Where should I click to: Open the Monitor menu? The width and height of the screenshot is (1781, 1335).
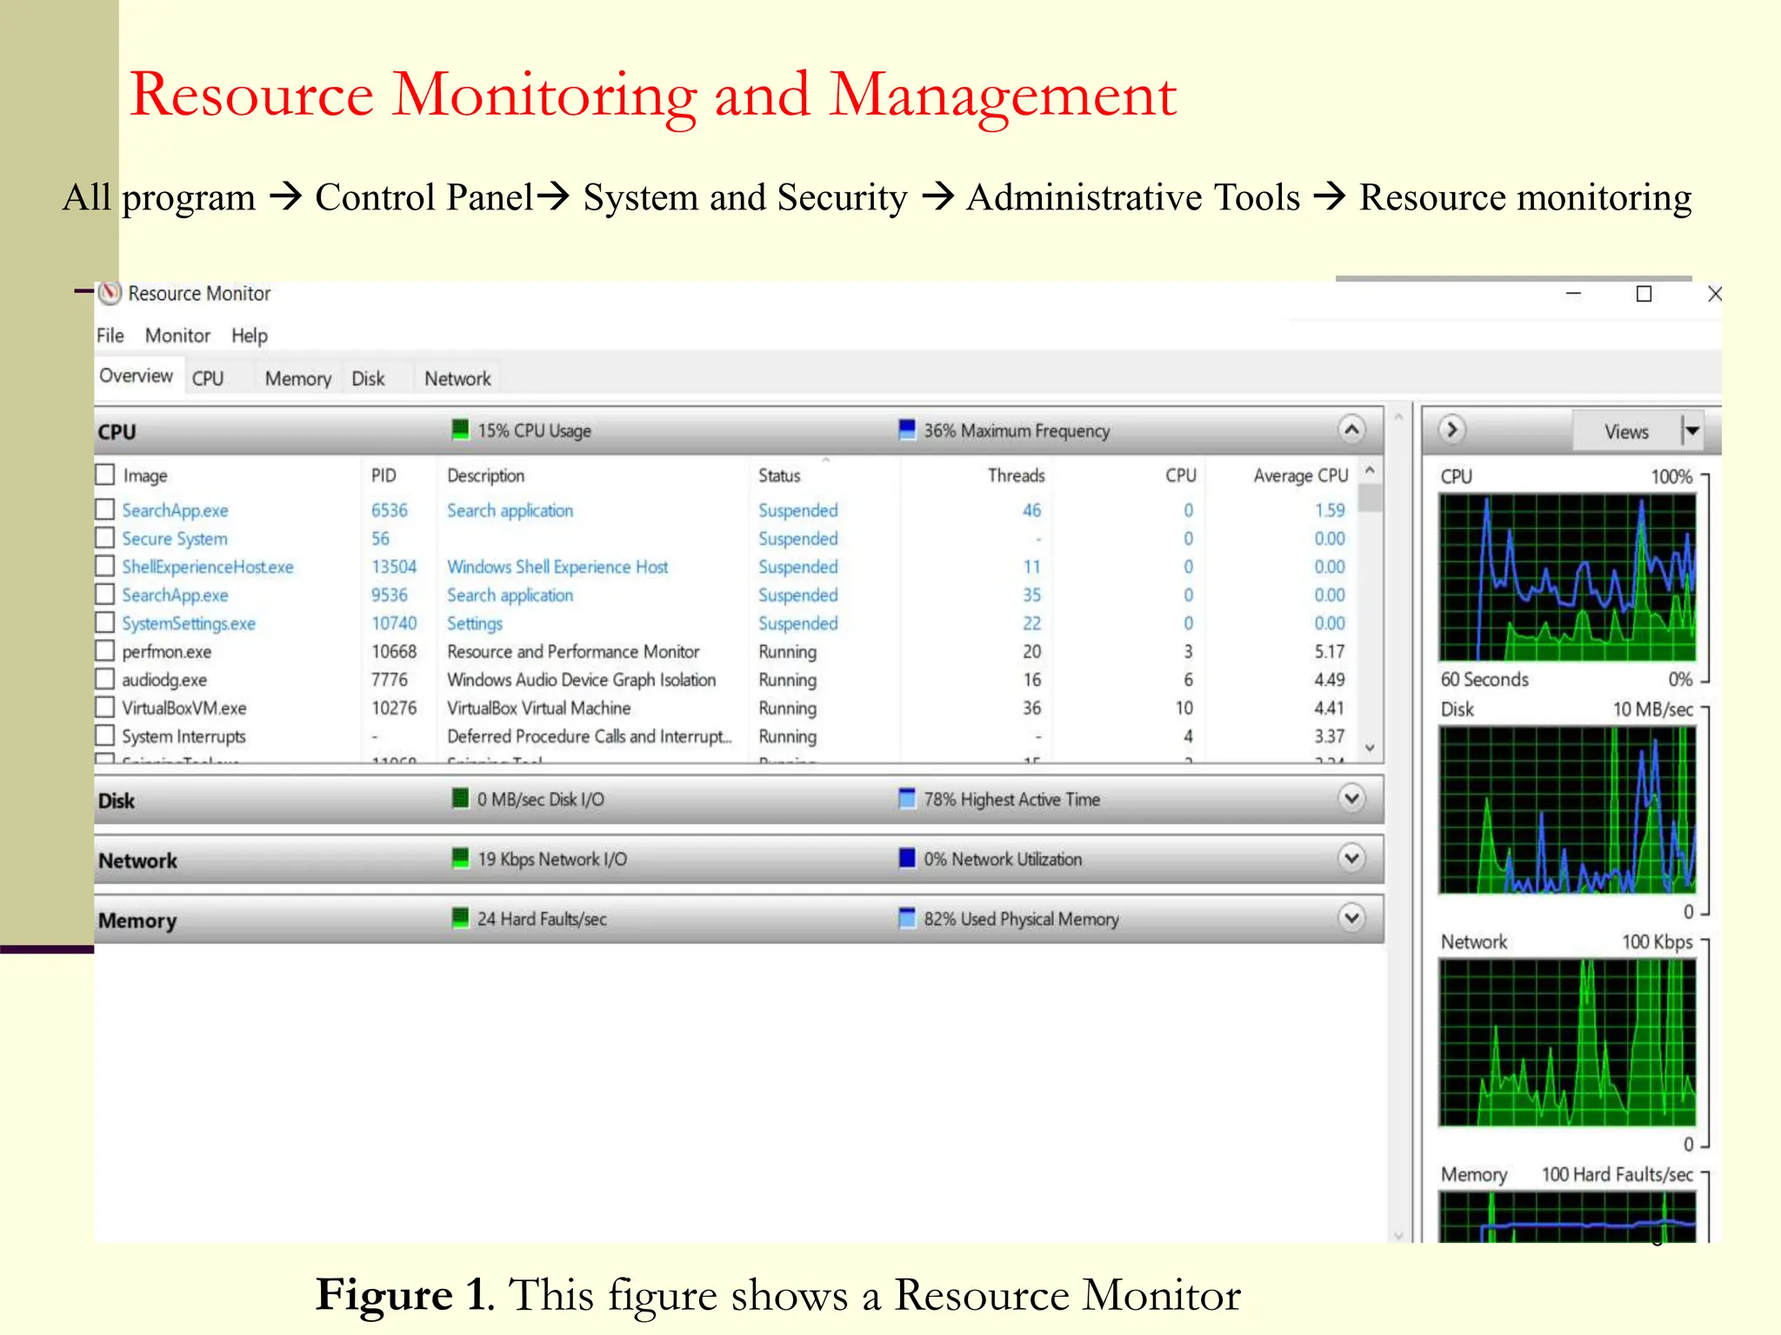click(177, 335)
